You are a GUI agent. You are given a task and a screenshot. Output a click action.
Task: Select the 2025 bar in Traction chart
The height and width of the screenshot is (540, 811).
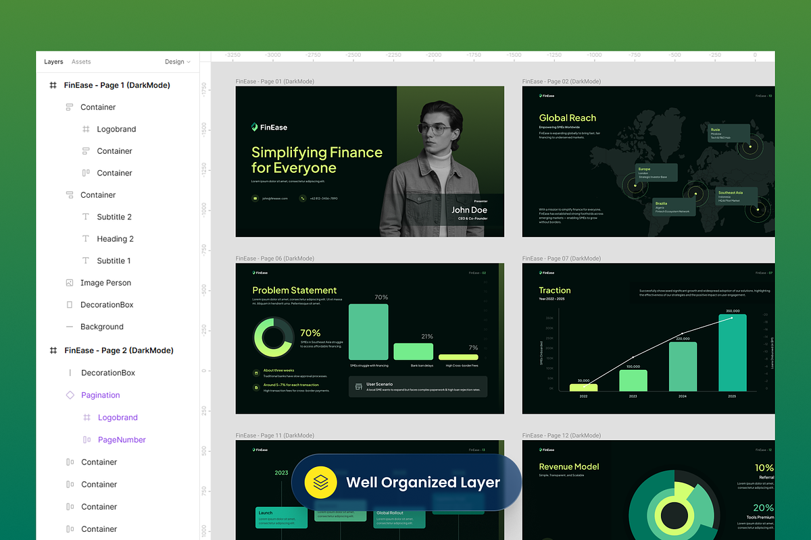pyautogui.click(x=733, y=352)
